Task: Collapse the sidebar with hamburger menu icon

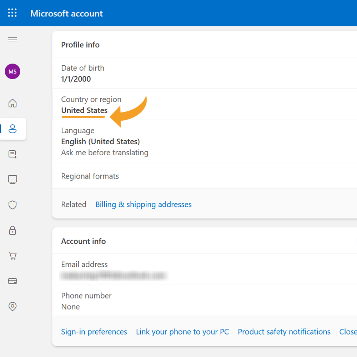Action: pos(12,39)
